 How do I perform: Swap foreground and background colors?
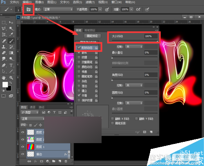click(11, 83)
